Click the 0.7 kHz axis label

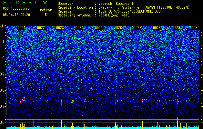point(3,106)
